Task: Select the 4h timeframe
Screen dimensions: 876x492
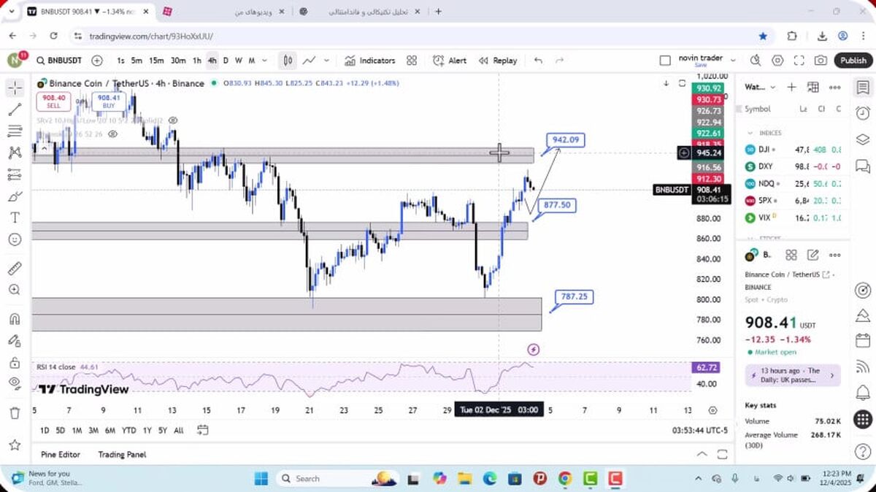Action: pos(212,61)
